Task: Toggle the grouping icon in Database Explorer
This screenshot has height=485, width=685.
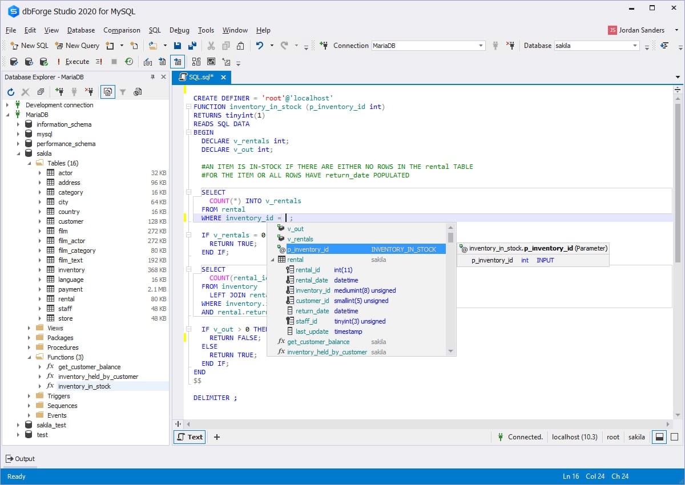Action: click(107, 91)
